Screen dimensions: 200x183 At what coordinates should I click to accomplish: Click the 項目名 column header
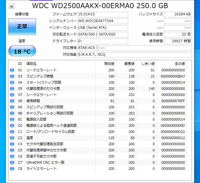click(31, 64)
